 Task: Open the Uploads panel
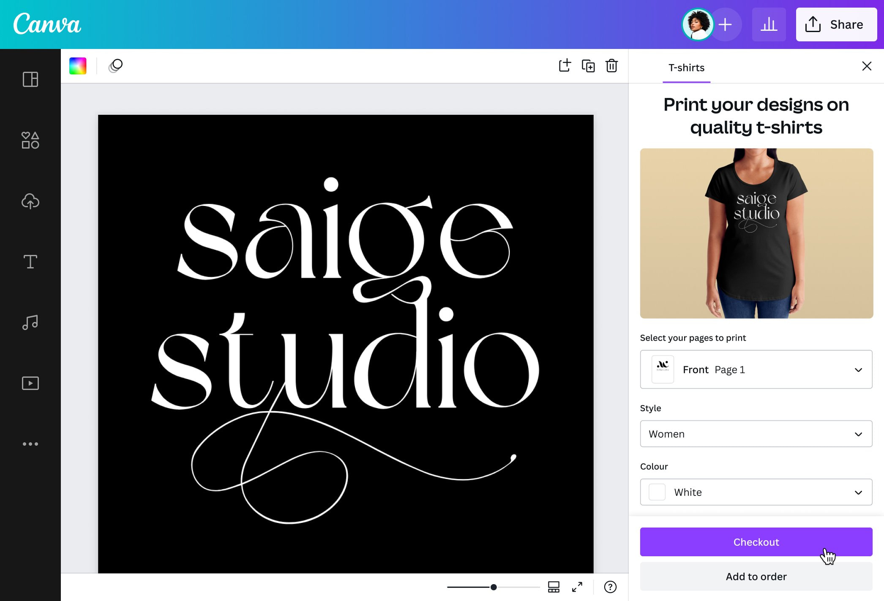[x=30, y=201]
